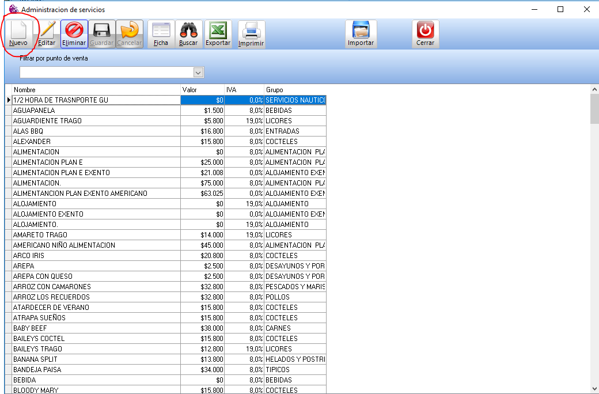The width and height of the screenshot is (599, 394).
Task: Export list with Exportar Excel icon
Action: tap(218, 34)
